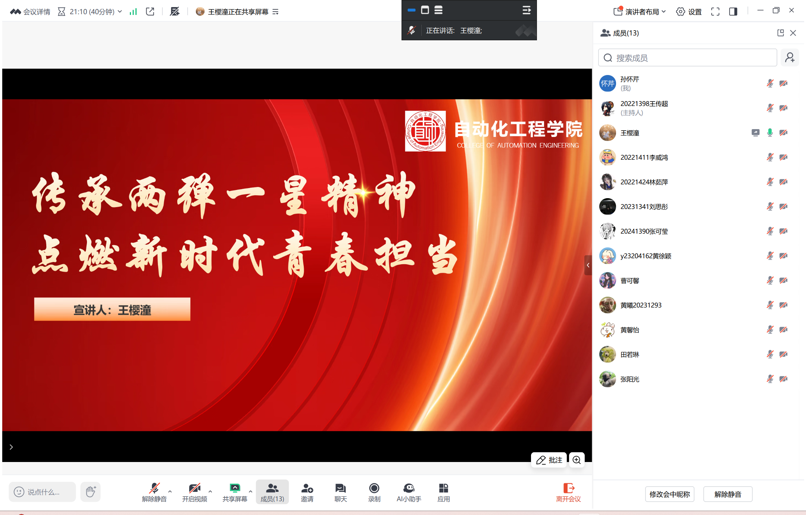Click the zoom magnifier next to 批注

(577, 460)
